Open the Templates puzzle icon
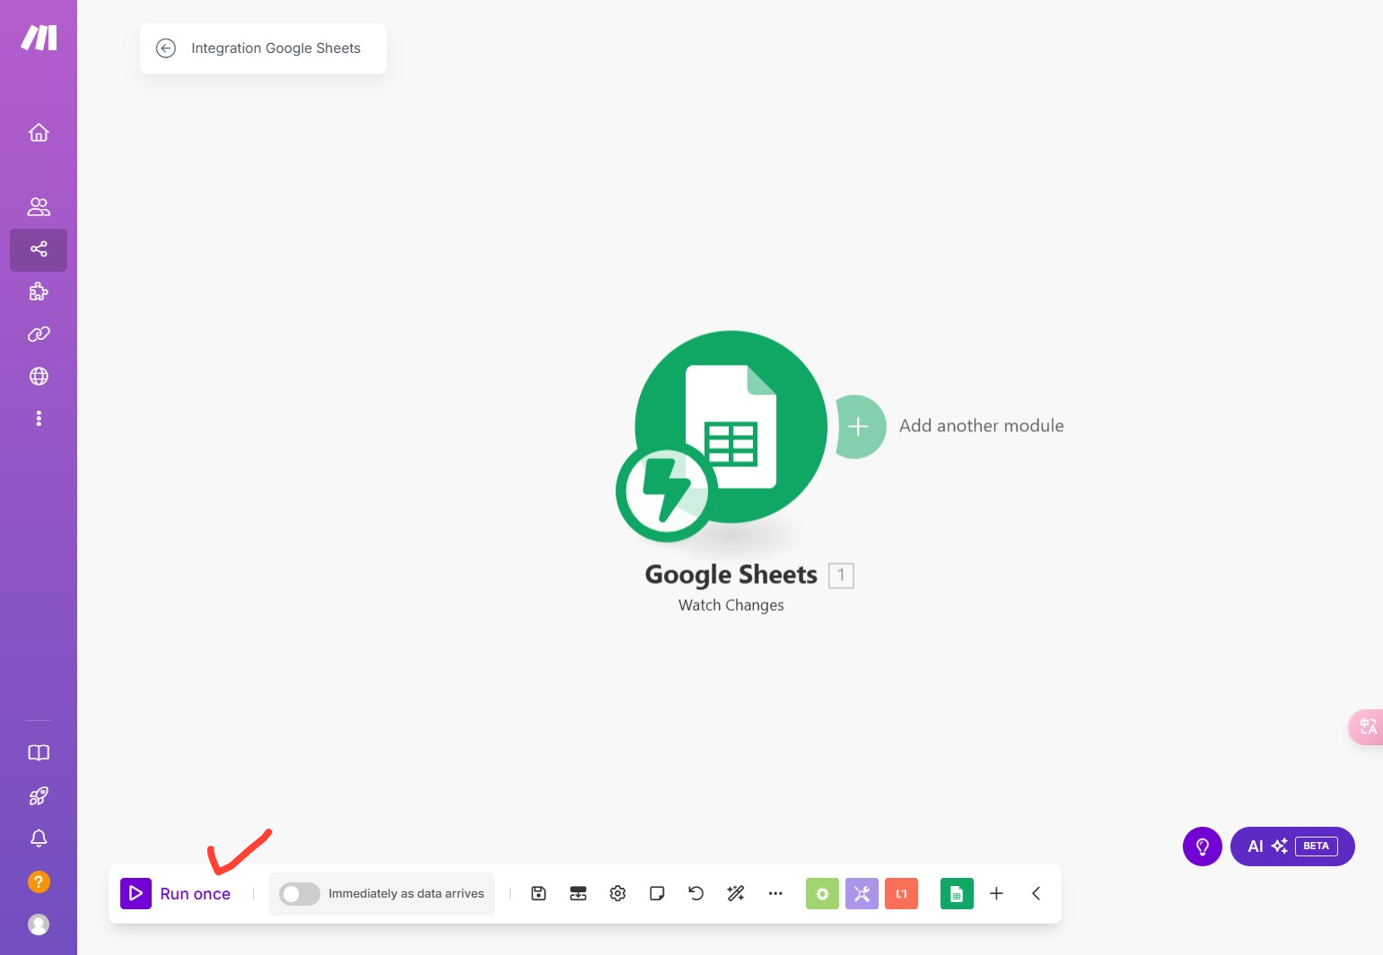The height and width of the screenshot is (955, 1383). pyautogui.click(x=39, y=291)
